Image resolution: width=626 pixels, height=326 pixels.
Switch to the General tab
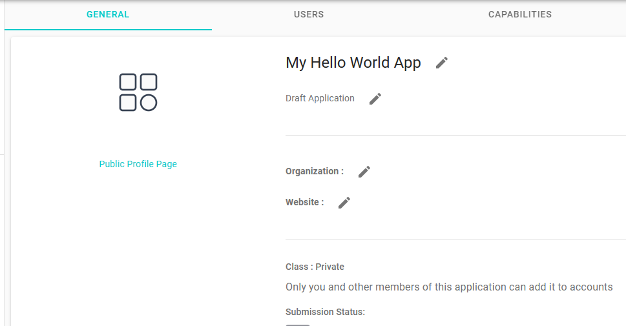(x=108, y=15)
